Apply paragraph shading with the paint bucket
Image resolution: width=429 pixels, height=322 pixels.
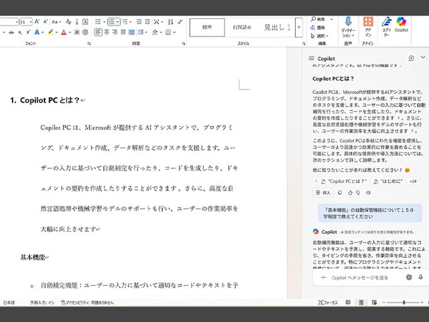tap(155, 32)
